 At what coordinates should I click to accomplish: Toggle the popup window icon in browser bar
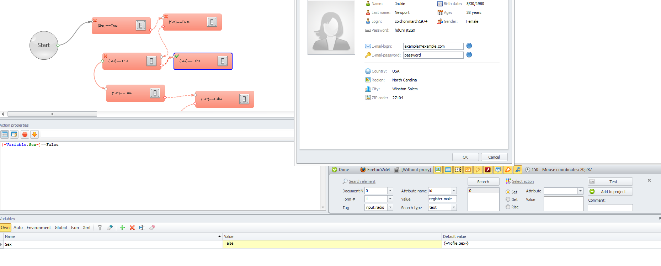click(x=448, y=170)
